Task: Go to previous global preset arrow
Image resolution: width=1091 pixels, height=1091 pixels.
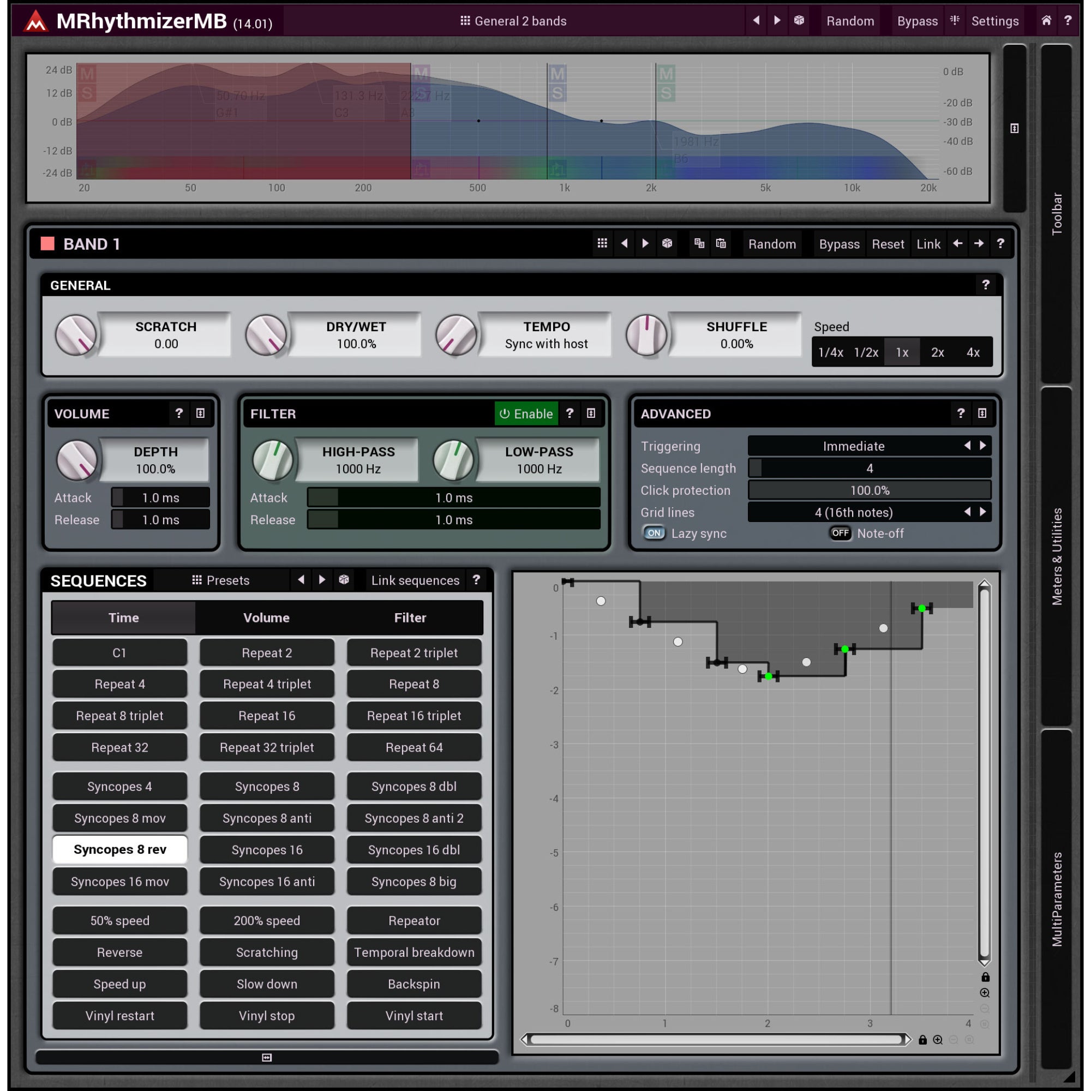Action: [x=756, y=21]
